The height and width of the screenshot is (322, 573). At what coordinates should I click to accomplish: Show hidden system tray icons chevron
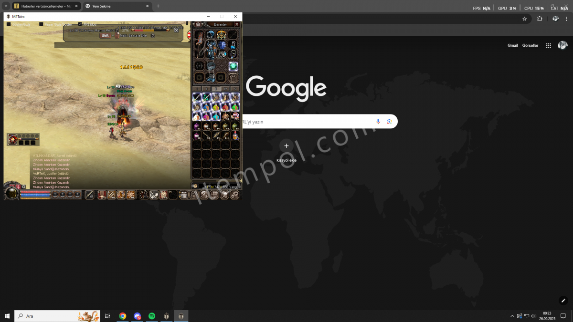(512, 316)
